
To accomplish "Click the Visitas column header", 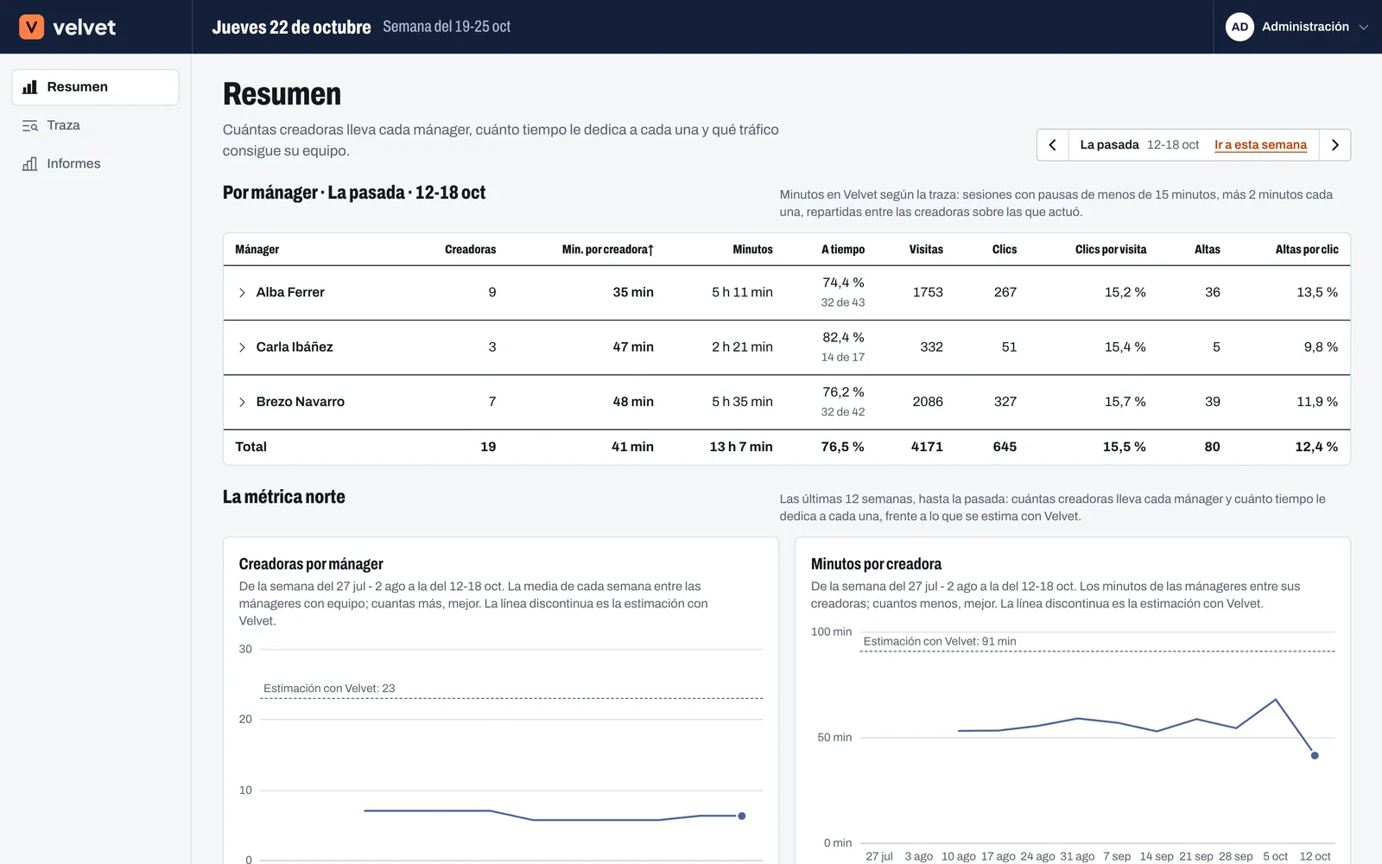I will [x=926, y=250].
